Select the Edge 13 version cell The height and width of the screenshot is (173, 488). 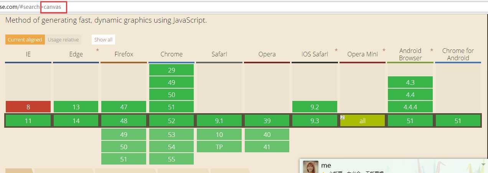76,107
